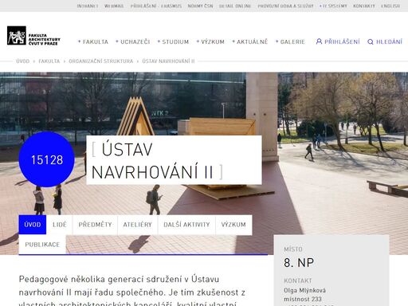
Task: Switch to the Předměty tab
Action: (95, 225)
